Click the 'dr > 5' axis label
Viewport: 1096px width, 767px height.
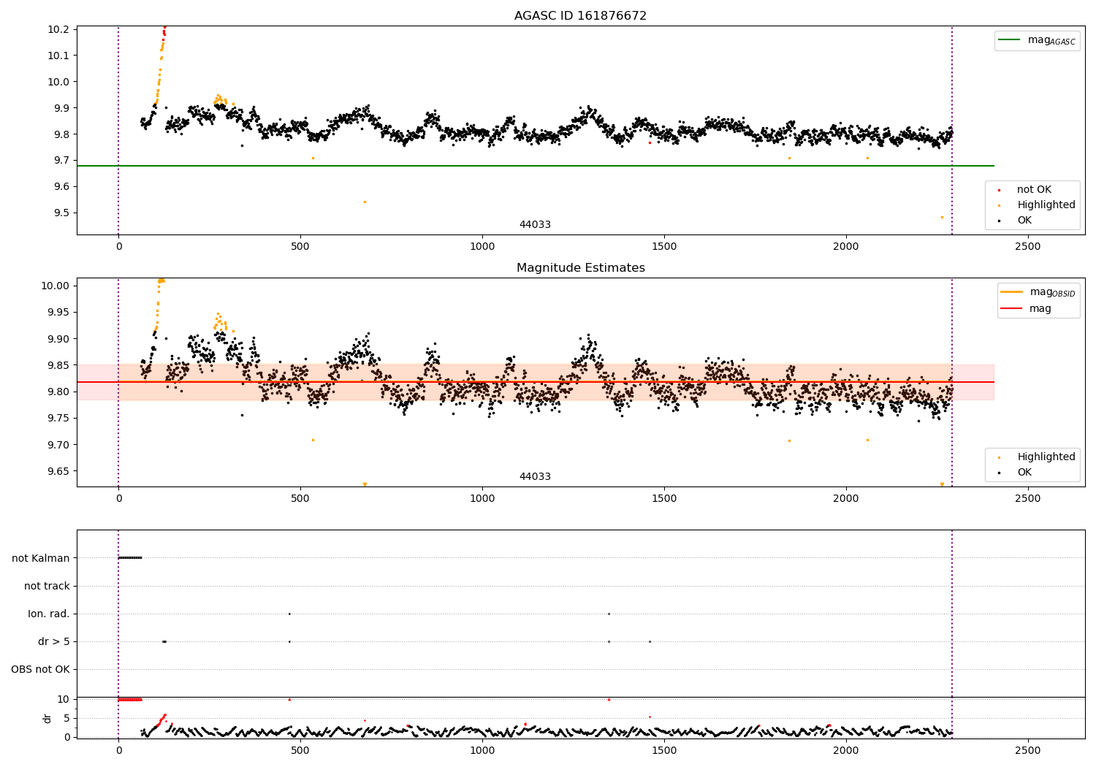[x=54, y=642]
